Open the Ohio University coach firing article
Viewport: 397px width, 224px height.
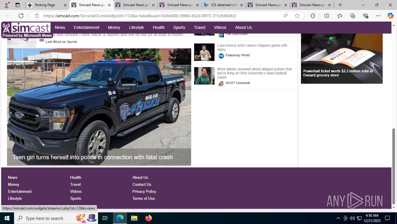click(255, 73)
